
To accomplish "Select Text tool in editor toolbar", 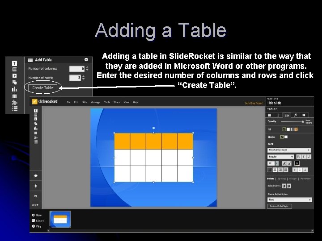I will coord(36,111).
